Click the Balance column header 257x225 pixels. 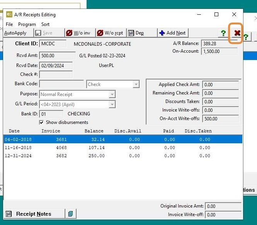tap(94, 131)
